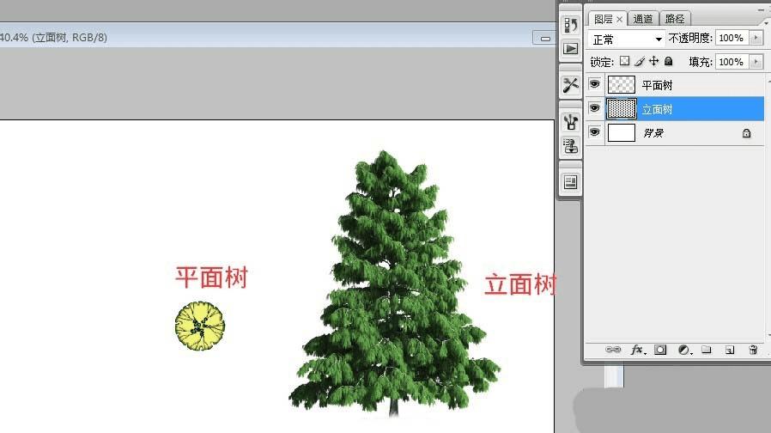Viewport: 771px width, 433px height.
Task: Open the 不透明度 opacity slider arrow
Action: coord(756,38)
